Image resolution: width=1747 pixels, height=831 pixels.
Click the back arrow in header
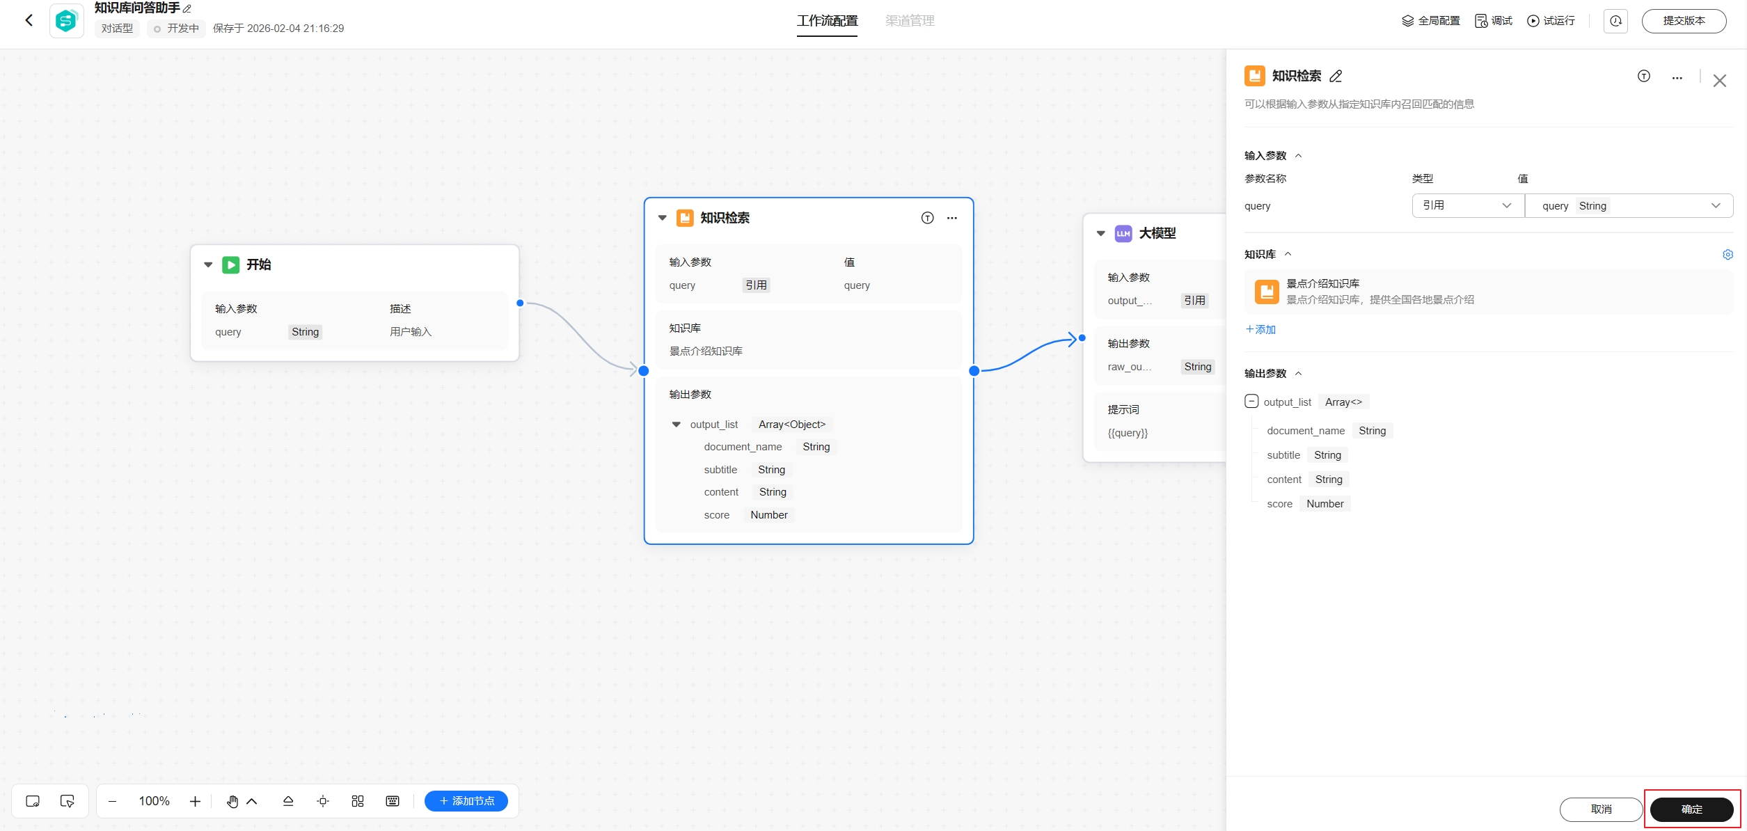[29, 20]
